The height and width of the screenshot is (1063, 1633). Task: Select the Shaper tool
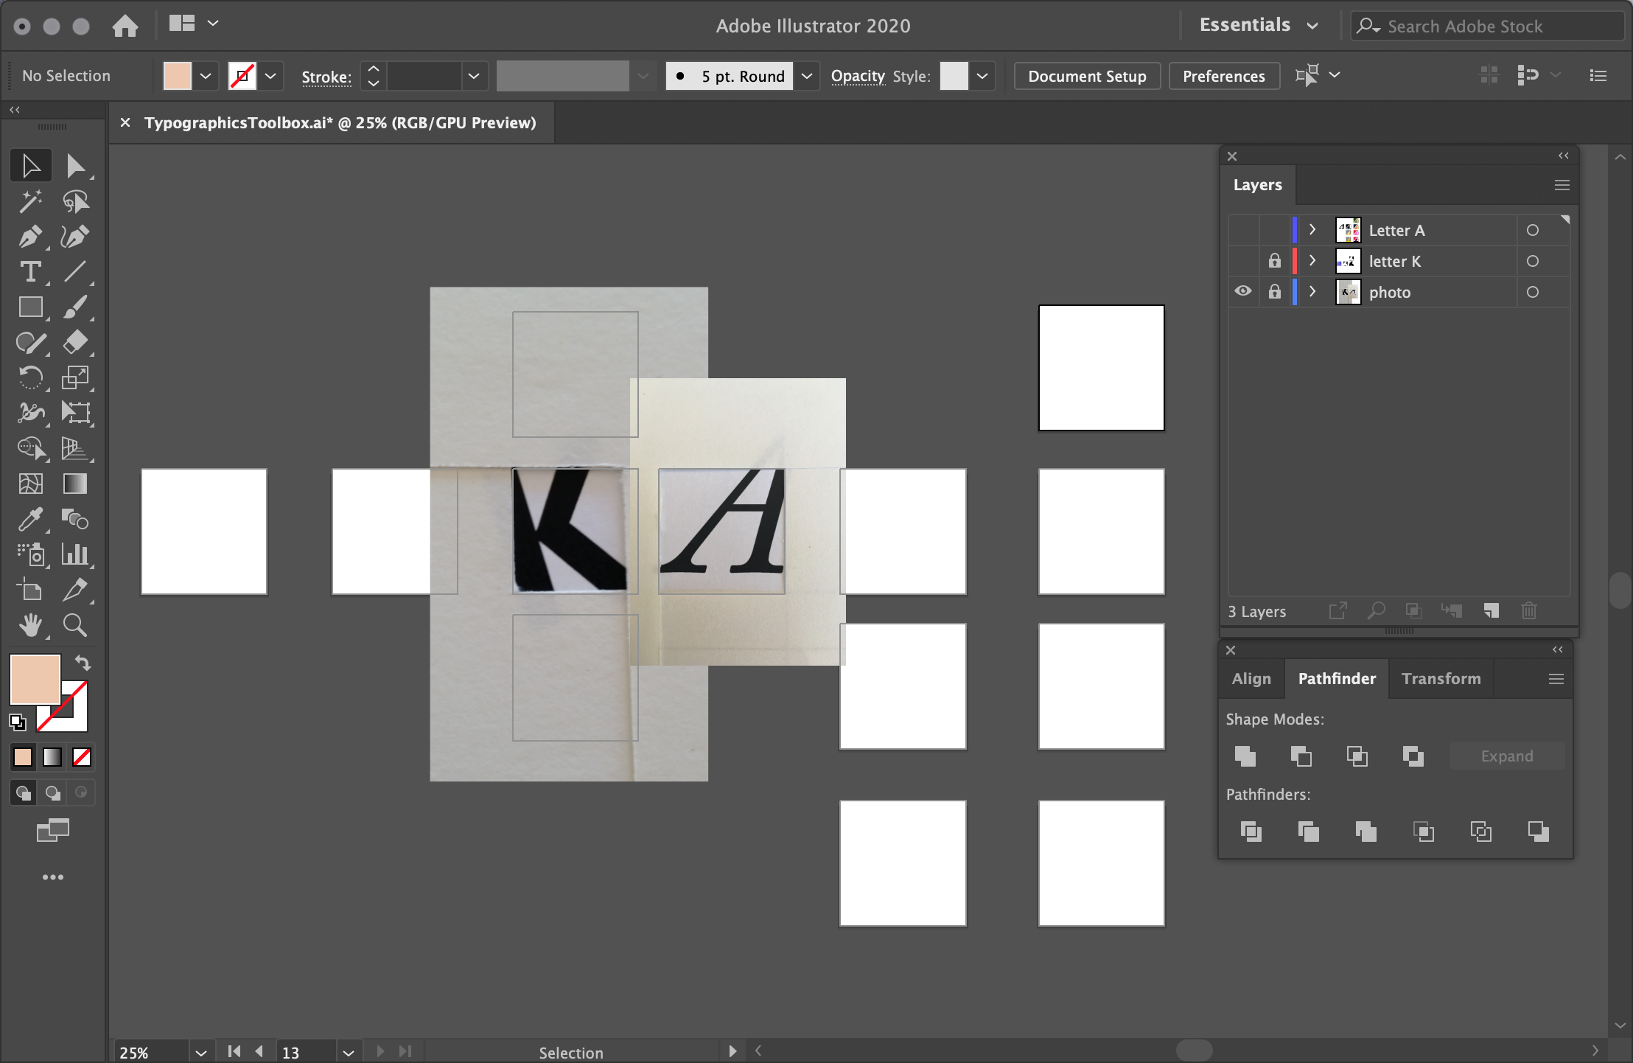tap(31, 343)
